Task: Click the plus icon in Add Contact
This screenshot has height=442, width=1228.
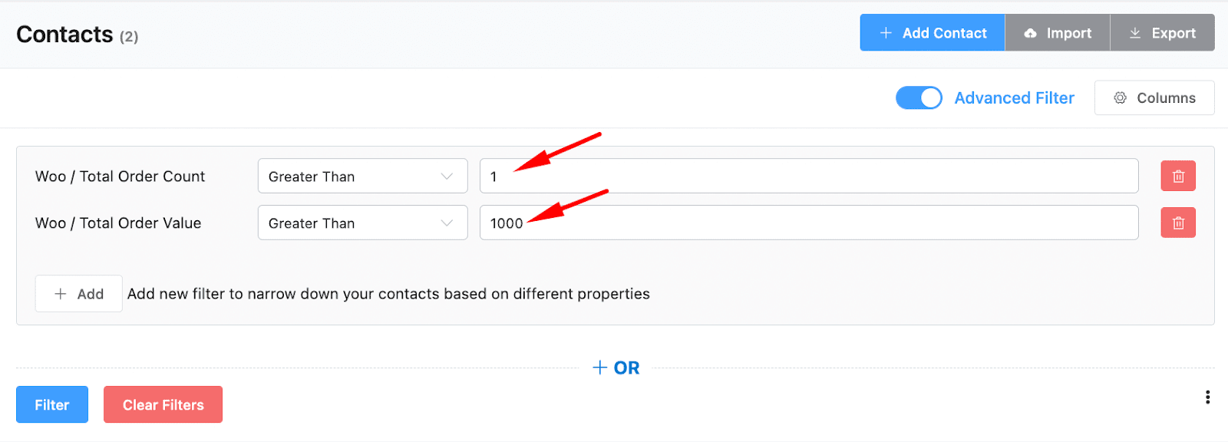Action: pyautogui.click(x=886, y=32)
